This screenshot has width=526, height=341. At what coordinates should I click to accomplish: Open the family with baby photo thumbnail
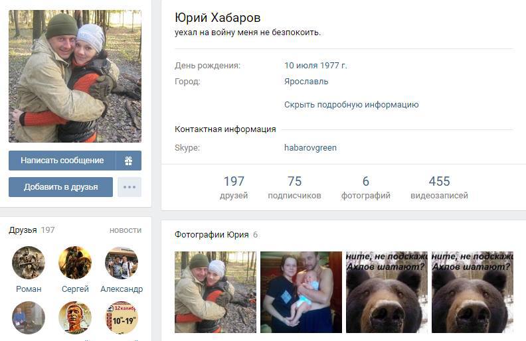click(x=302, y=292)
